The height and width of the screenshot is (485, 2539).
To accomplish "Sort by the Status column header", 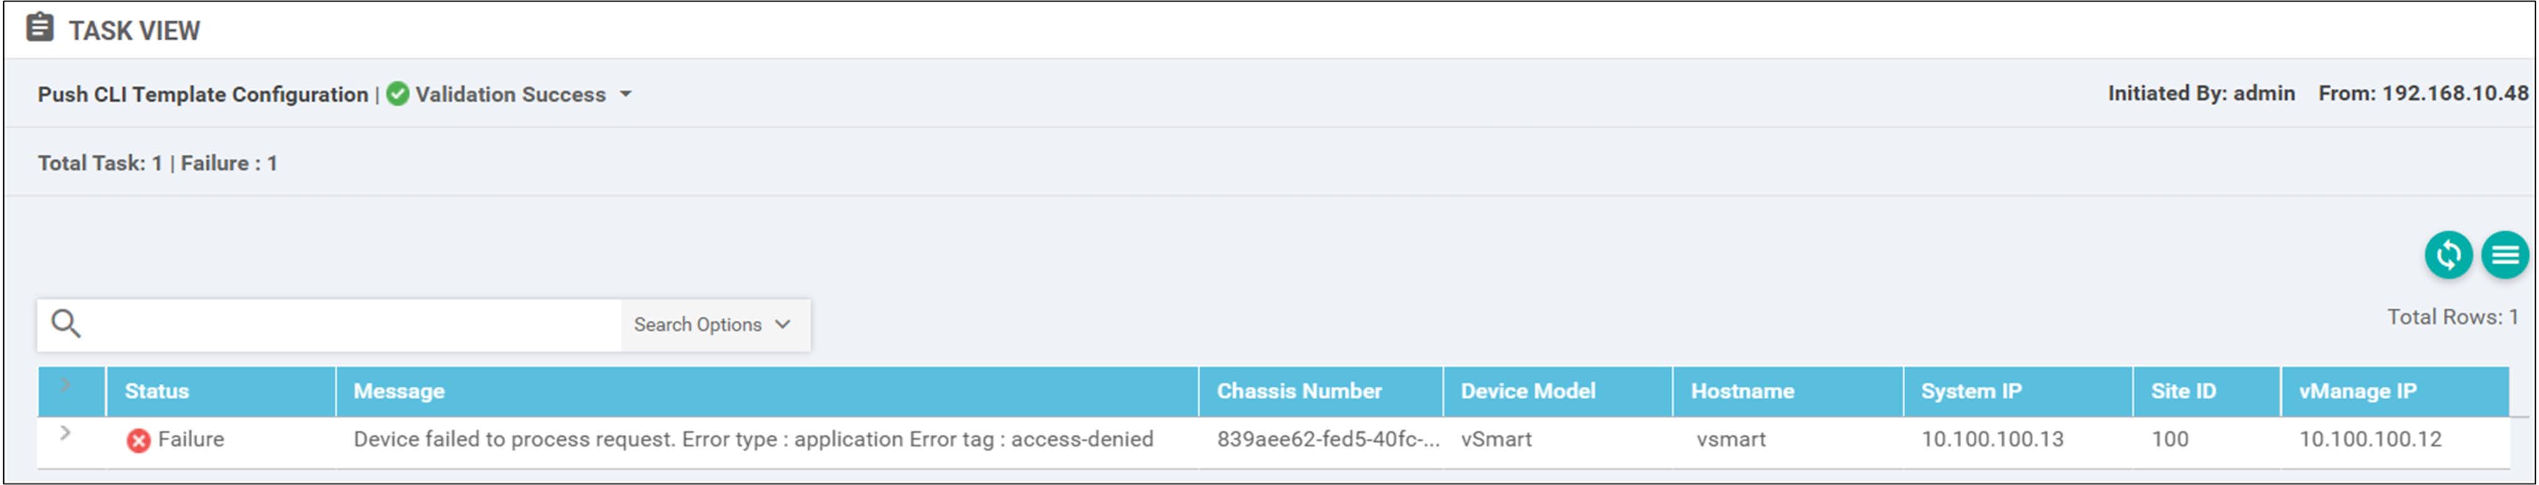I will point(156,391).
